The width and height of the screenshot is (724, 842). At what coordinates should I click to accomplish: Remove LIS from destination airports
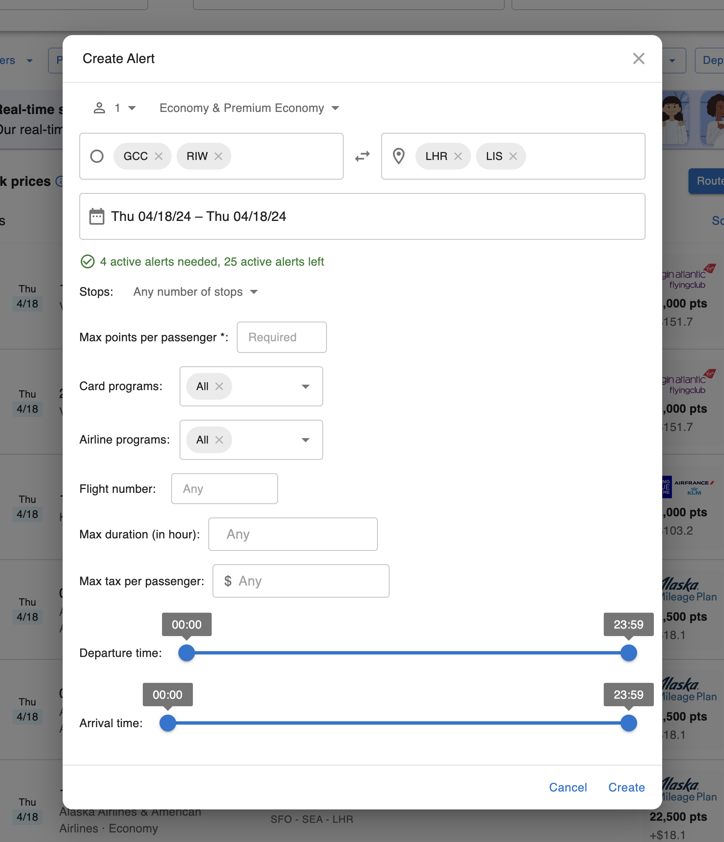(x=513, y=156)
